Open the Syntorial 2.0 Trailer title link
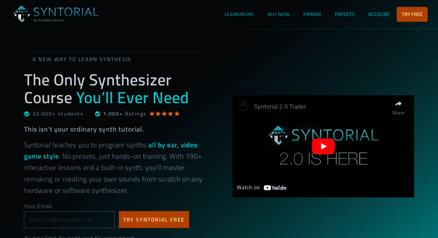438x238 pixels. point(280,107)
